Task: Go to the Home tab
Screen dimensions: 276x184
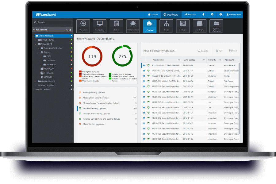Action: [153, 14]
